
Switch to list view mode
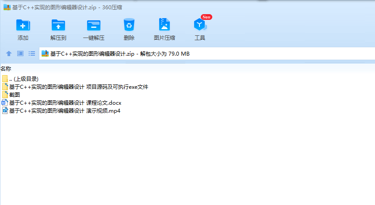tap(32, 53)
